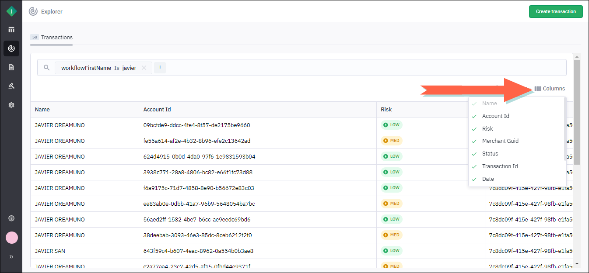Click the Create transaction button
Screen dimensions: 589x273
click(555, 11)
